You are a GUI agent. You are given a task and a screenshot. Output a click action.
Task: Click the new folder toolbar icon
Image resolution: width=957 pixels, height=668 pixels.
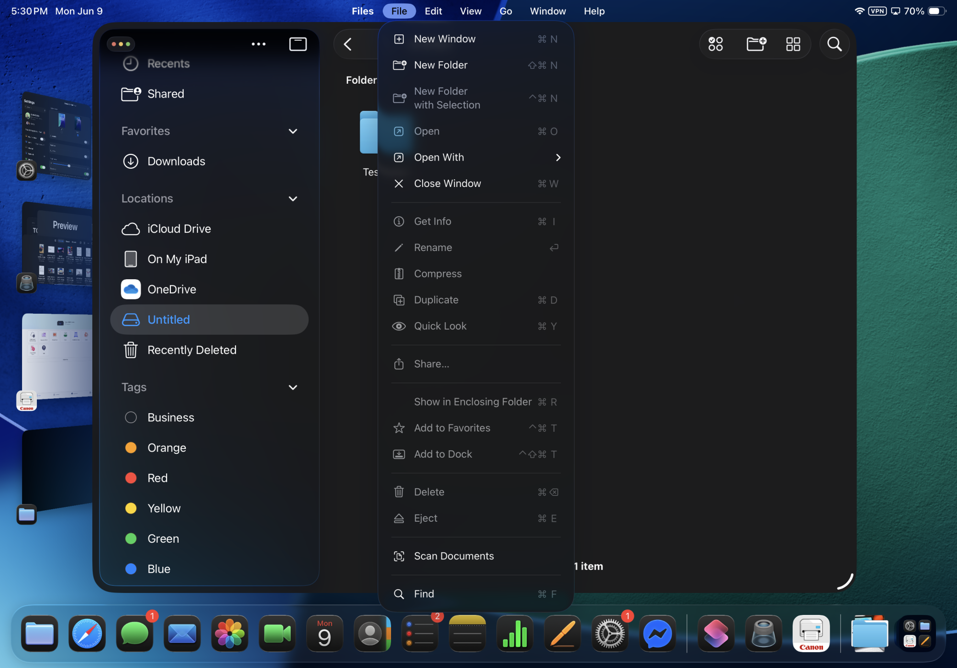(756, 44)
